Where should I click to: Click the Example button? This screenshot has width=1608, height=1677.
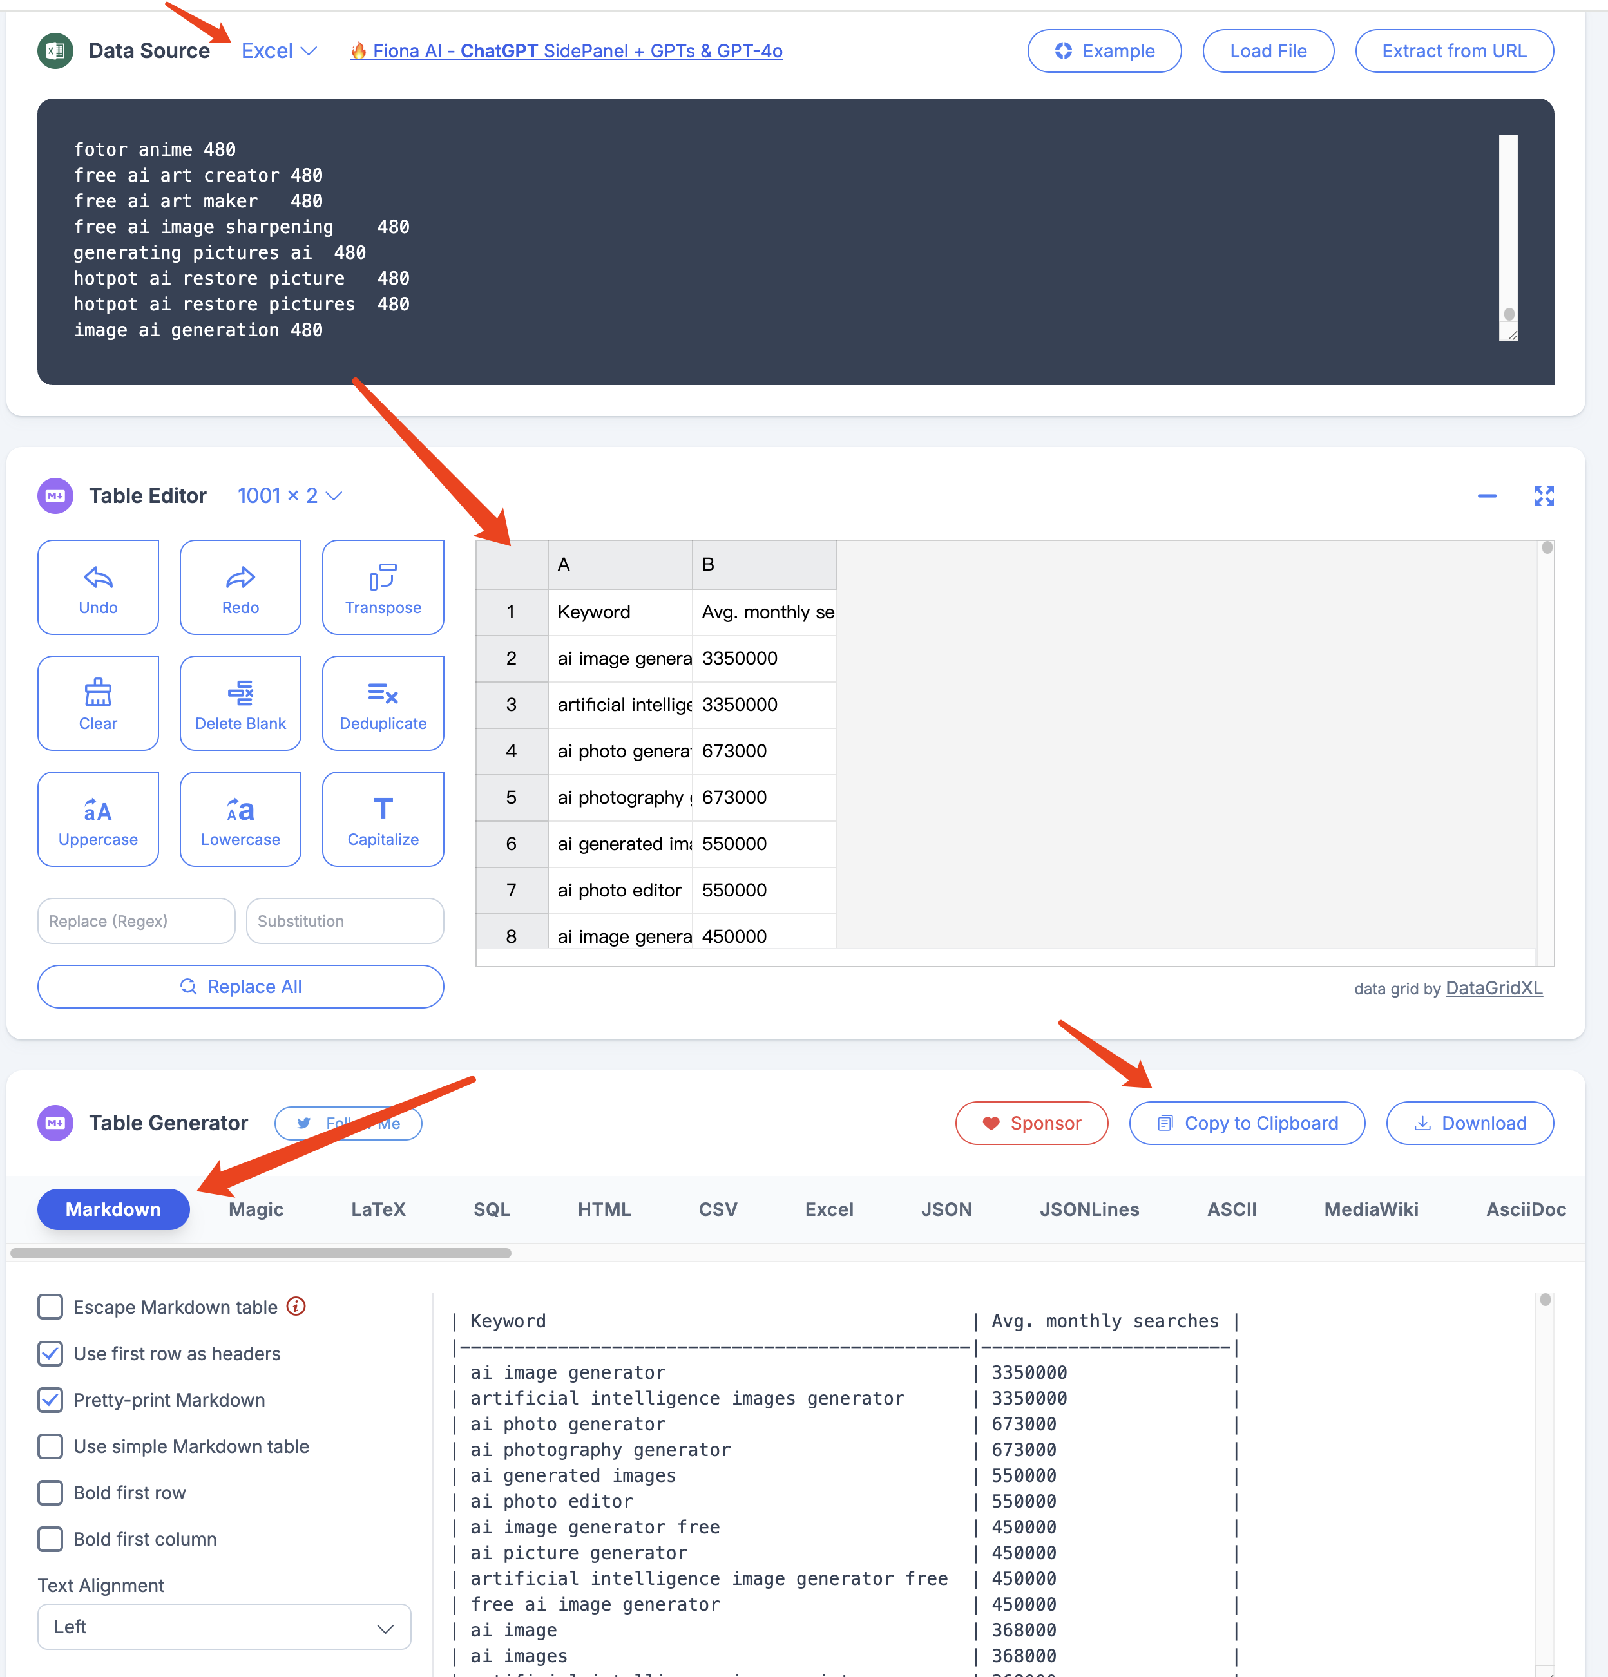[x=1104, y=52]
